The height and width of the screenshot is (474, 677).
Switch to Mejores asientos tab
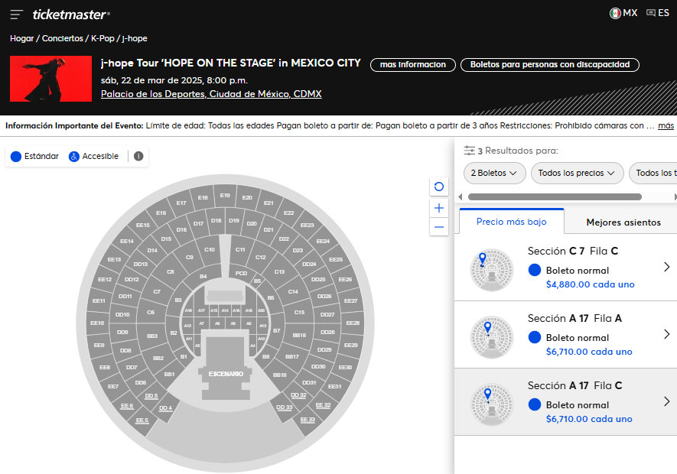[623, 222]
